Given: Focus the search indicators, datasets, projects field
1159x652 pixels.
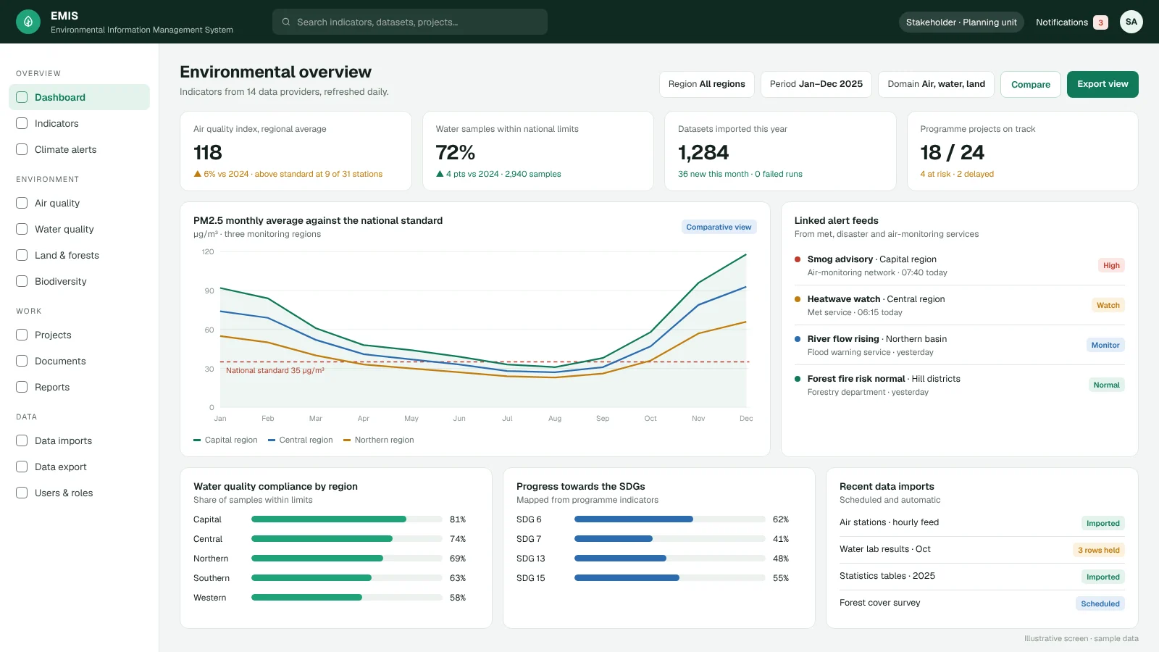Looking at the screenshot, I should [x=410, y=22].
